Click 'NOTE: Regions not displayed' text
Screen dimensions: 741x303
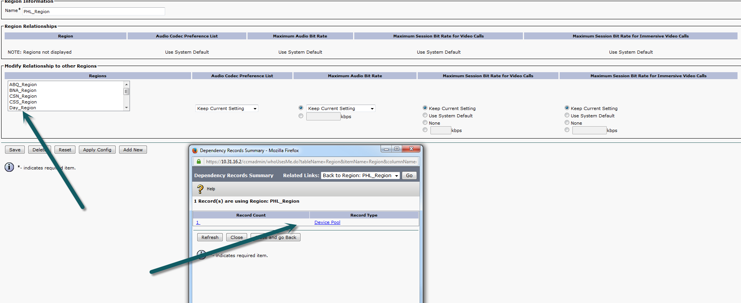point(39,52)
